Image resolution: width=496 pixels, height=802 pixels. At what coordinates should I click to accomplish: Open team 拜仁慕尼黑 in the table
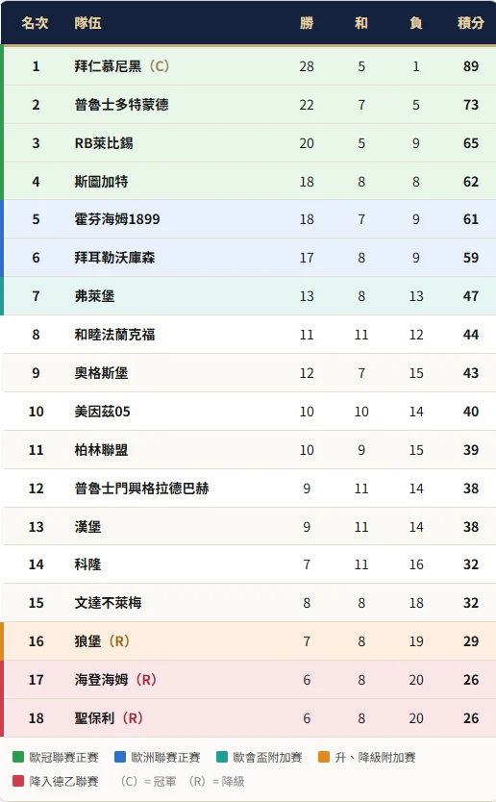[x=108, y=66]
